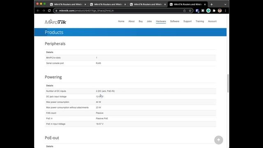This screenshot has height=148, width=263.
Task: Select the fourth active MikroTik tab
Action: [188, 5]
